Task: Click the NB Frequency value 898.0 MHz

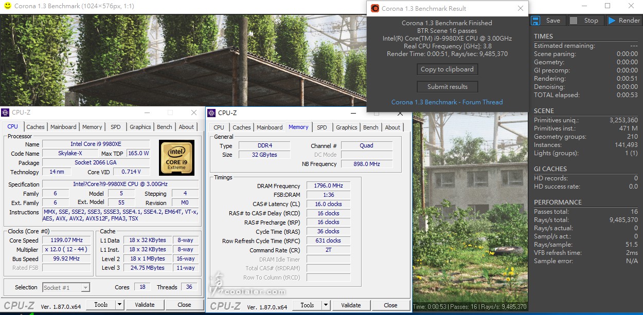Action: click(x=366, y=164)
